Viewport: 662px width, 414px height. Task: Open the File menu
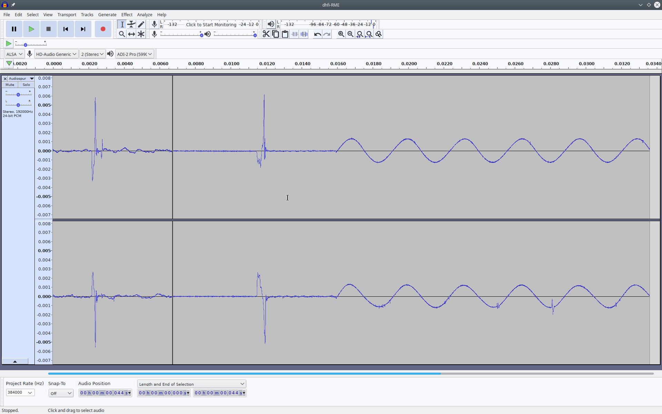coord(7,14)
